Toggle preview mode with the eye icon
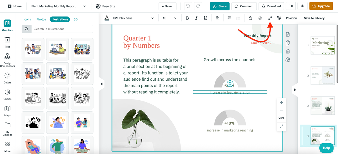 tap(303, 6)
